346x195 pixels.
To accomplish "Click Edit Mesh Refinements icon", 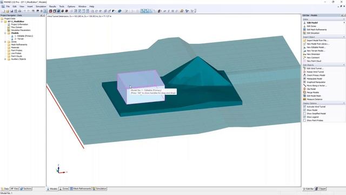I will coord(304,29).
